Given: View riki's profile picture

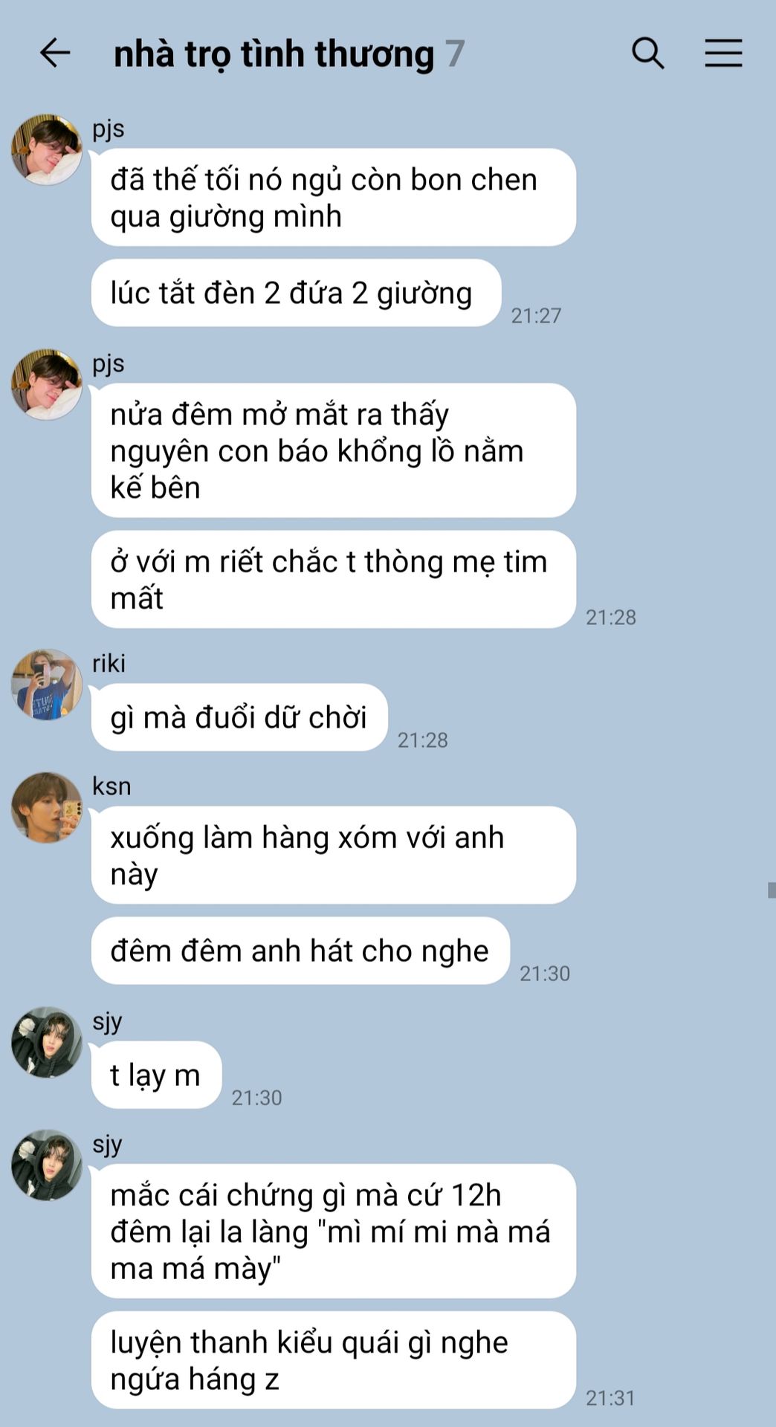Looking at the screenshot, I should [47, 685].
